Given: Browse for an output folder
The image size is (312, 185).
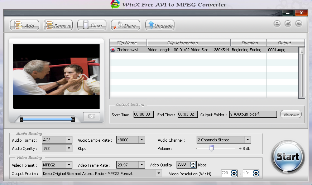Looking at the screenshot, I should [x=291, y=114].
